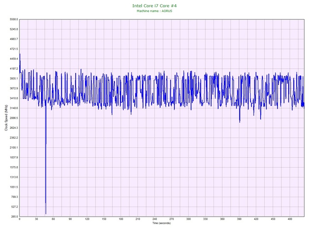Click the 'Machine name : AORUS' subtitle
Image resolution: width=309 pixels, height=231 pixels.
point(154,11)
